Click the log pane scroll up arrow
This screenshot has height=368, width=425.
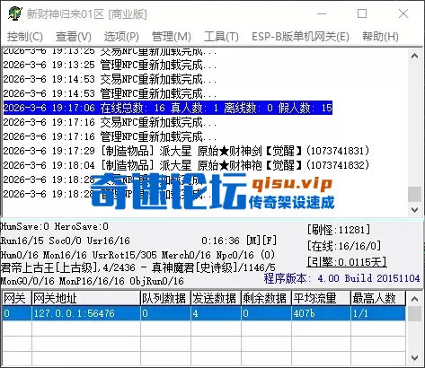(x=415, y=56)
